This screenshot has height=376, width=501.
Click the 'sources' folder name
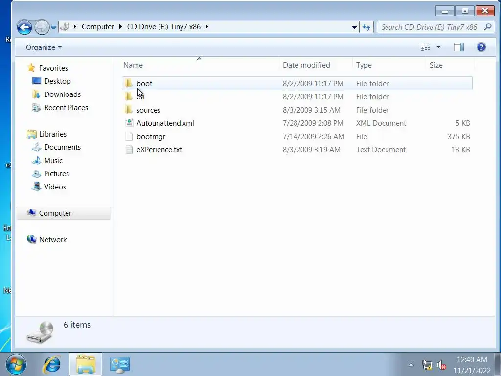pos(148,110)
